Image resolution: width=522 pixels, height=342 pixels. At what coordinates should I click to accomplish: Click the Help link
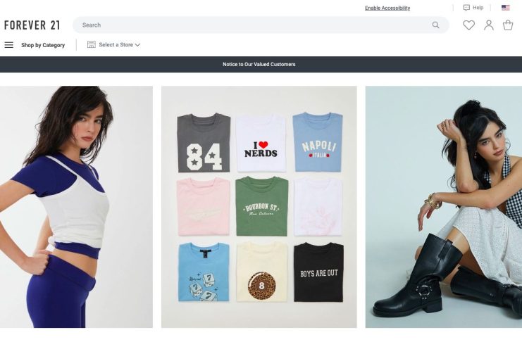(x=478, y=8)
